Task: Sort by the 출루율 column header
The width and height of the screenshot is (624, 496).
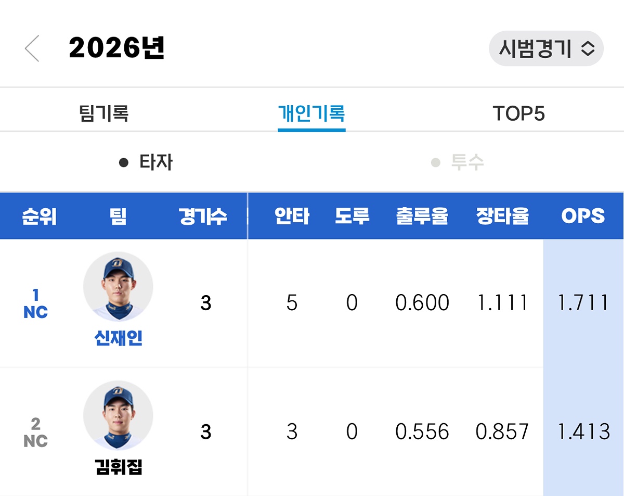Action: (x=422, y=216)
